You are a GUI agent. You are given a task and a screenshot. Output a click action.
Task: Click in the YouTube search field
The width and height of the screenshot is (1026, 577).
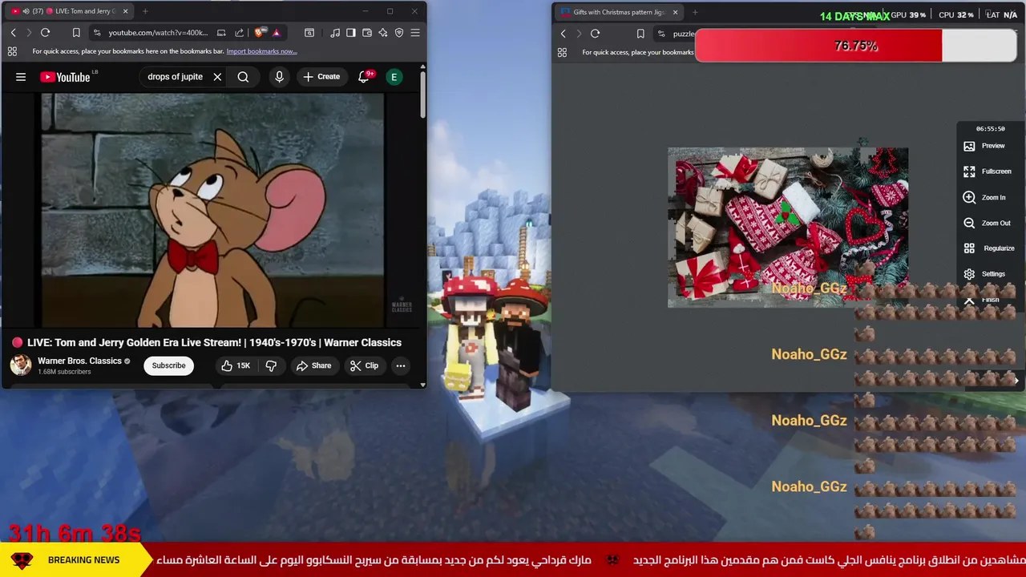(175, 77)
